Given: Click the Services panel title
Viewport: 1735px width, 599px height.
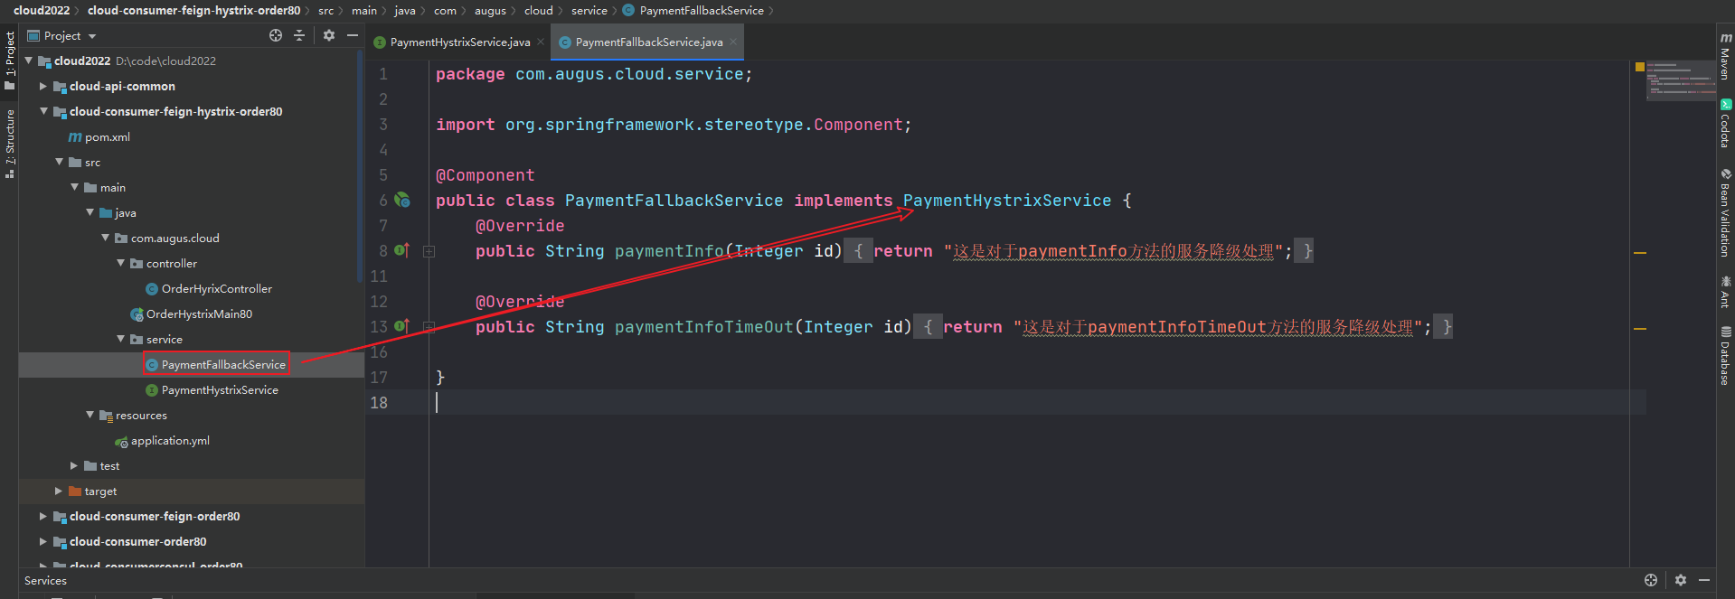Looking at the screenshot, I should [45, 580].
